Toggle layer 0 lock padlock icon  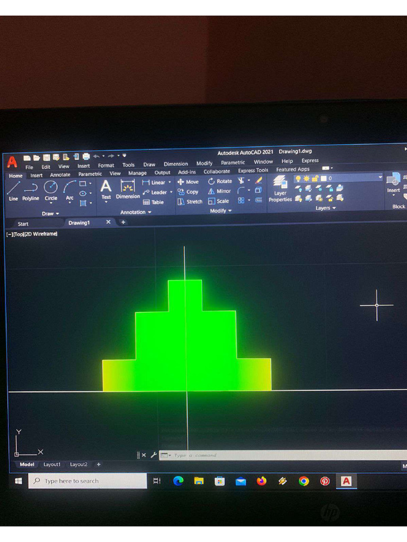315,178
